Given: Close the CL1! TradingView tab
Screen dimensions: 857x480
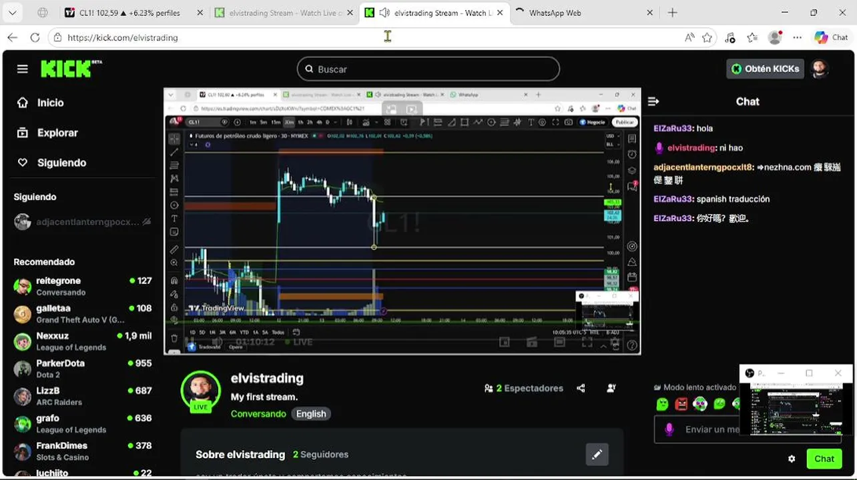Looking at the screenshot, I should (200, 13).
